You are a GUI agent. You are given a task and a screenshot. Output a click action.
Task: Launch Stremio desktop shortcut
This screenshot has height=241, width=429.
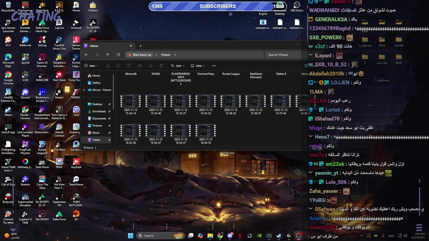tap(25, 181)
